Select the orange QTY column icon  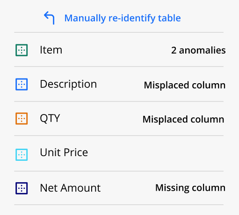pyautogui.click(x=22, y=119)
